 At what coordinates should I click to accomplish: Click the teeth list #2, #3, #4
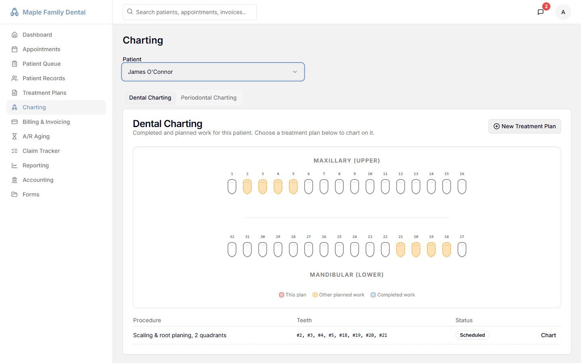[342, 335]
